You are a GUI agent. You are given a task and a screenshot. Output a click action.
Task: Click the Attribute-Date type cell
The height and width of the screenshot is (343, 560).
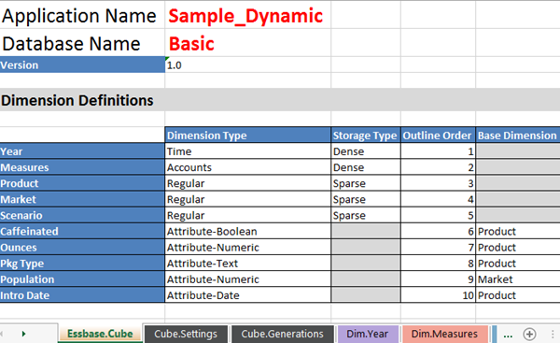click(248, 295)
